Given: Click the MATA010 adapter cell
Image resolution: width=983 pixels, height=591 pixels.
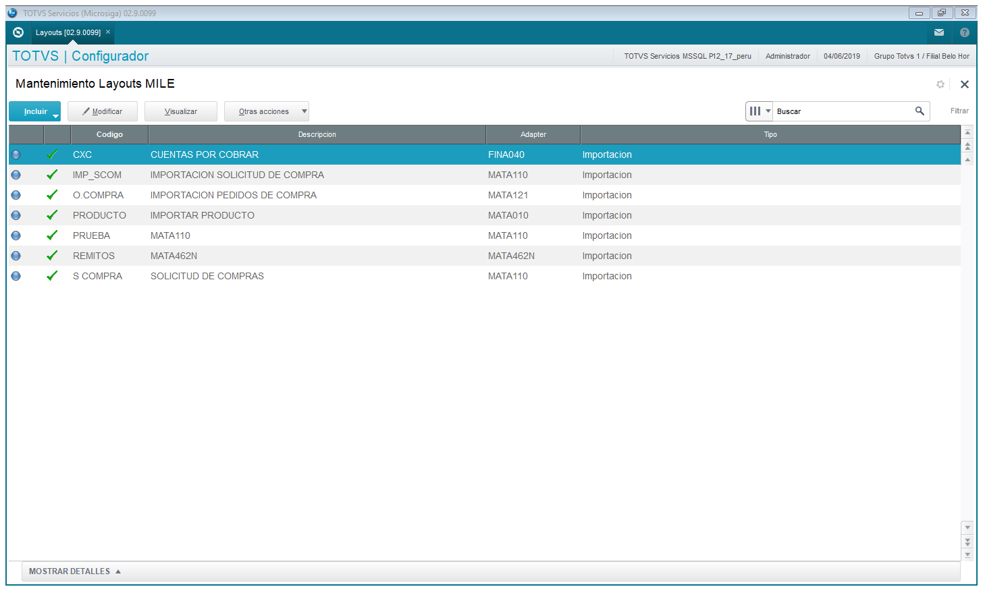Looking at the screenshot, I should coord(508,215).
